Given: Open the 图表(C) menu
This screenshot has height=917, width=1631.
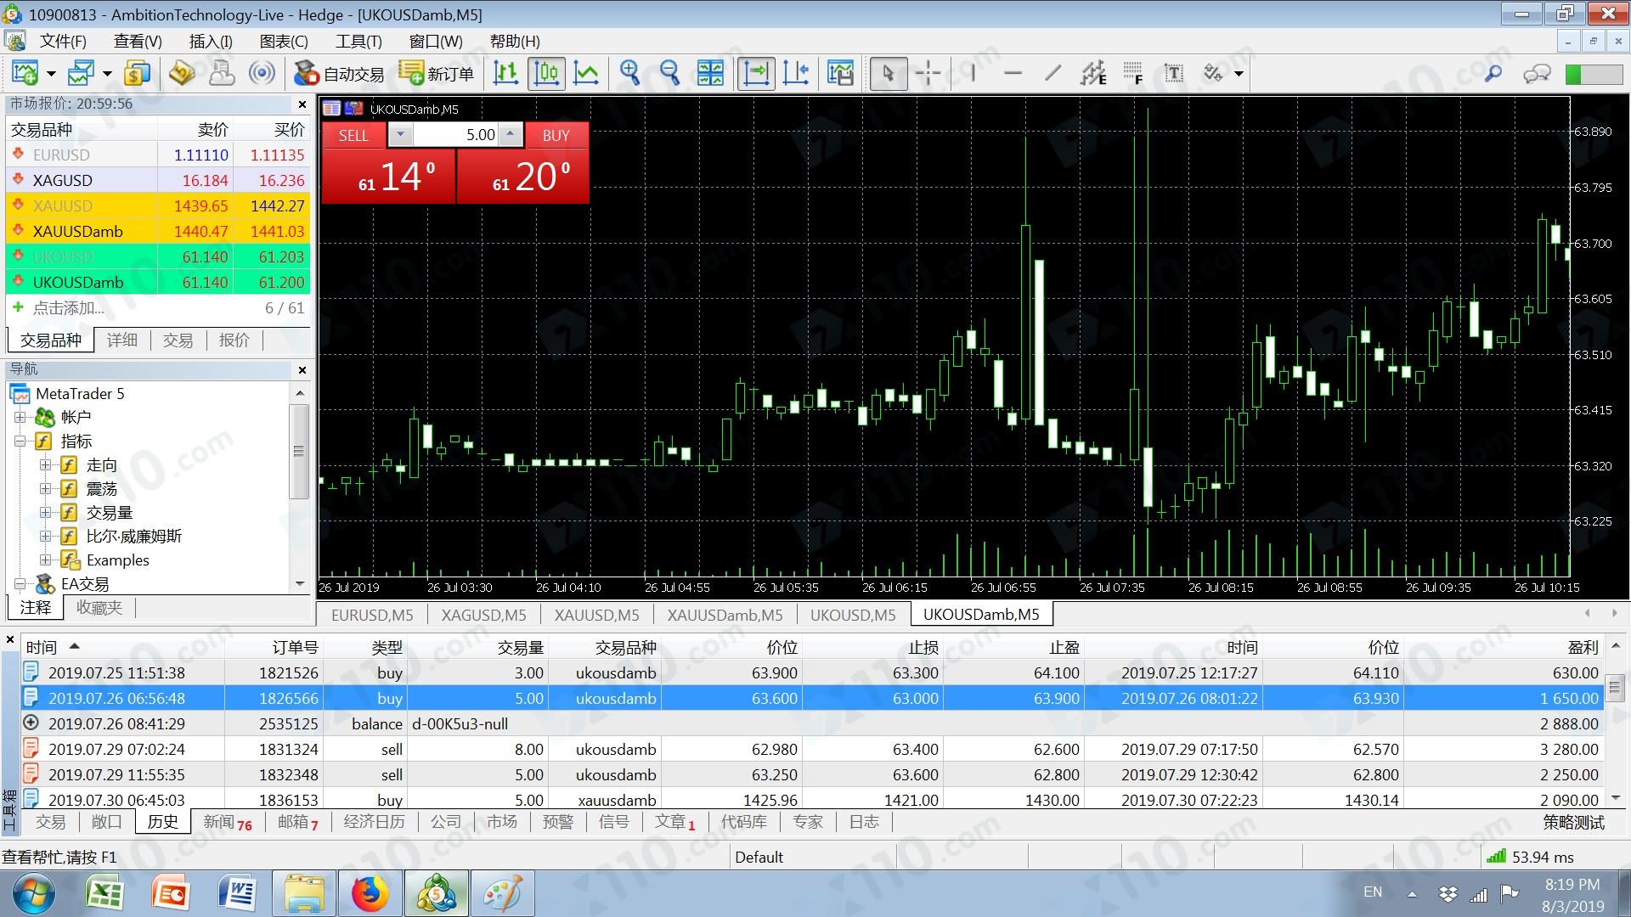Looking at the screenshot, I should click(284, 41).
